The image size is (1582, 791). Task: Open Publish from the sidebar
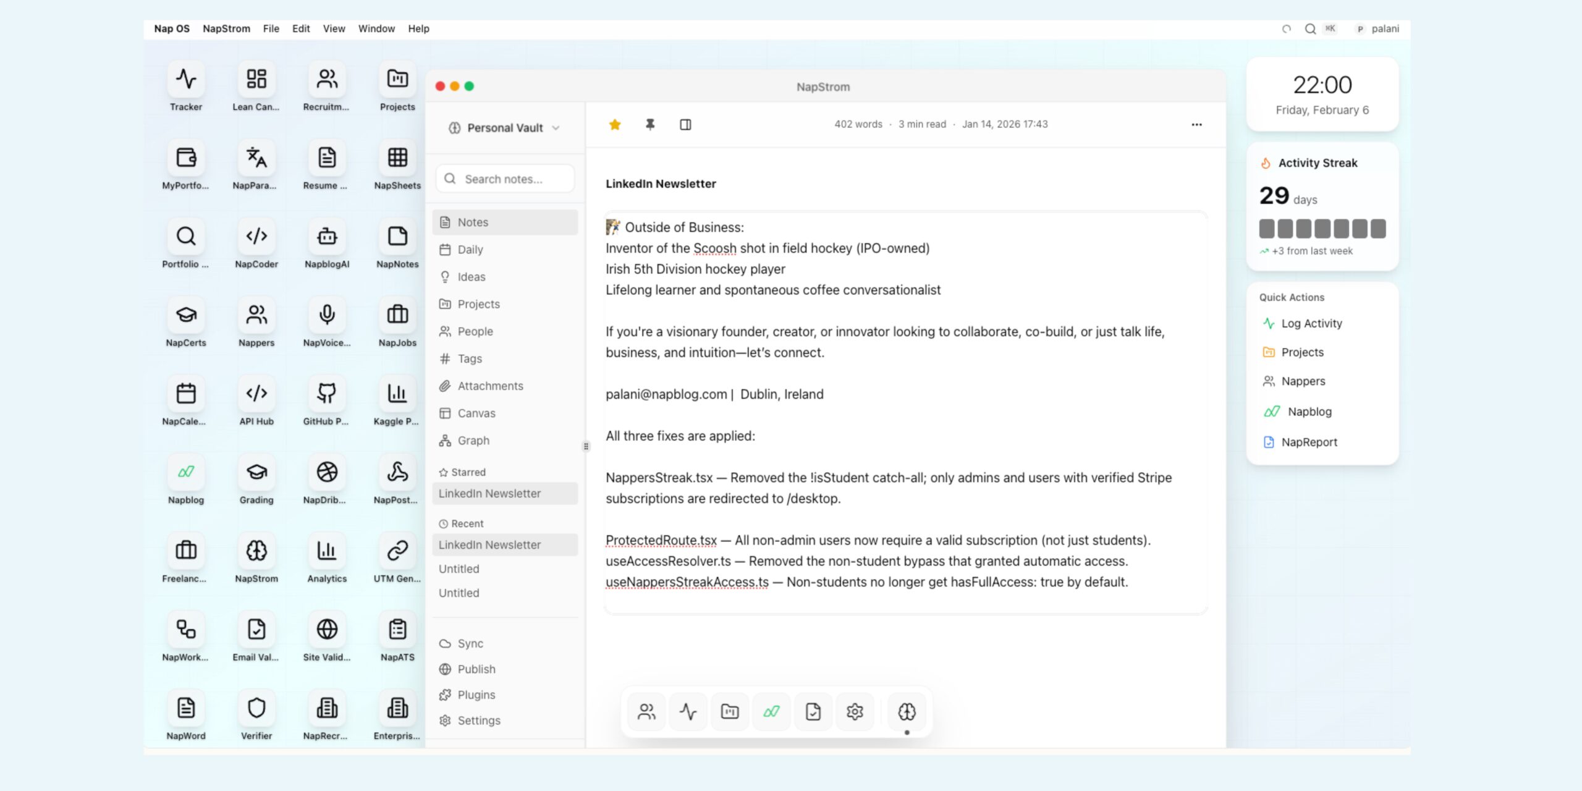pyautogui.click(x=476, y=669)
